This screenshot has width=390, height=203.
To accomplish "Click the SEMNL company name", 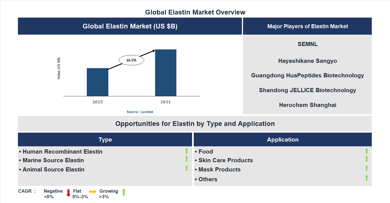I will click(307, 44).
